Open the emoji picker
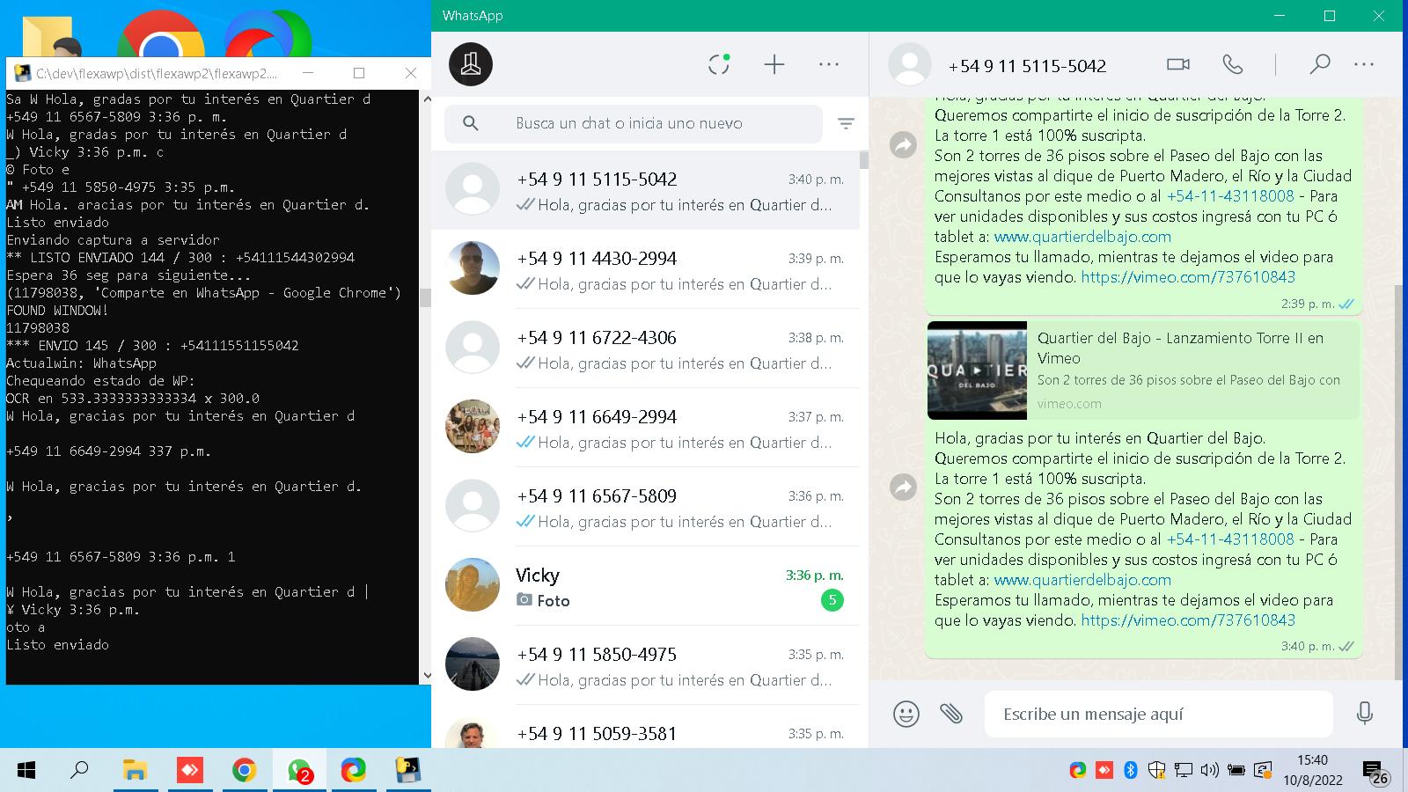Image resolution: width=1408 pixels, height=792 pixels. coord(906,713)
